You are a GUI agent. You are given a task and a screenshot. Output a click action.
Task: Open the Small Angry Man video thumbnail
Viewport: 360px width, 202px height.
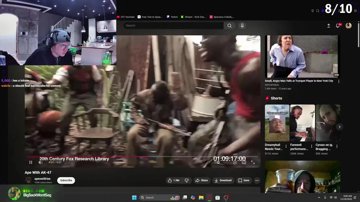tap(302, 56)
